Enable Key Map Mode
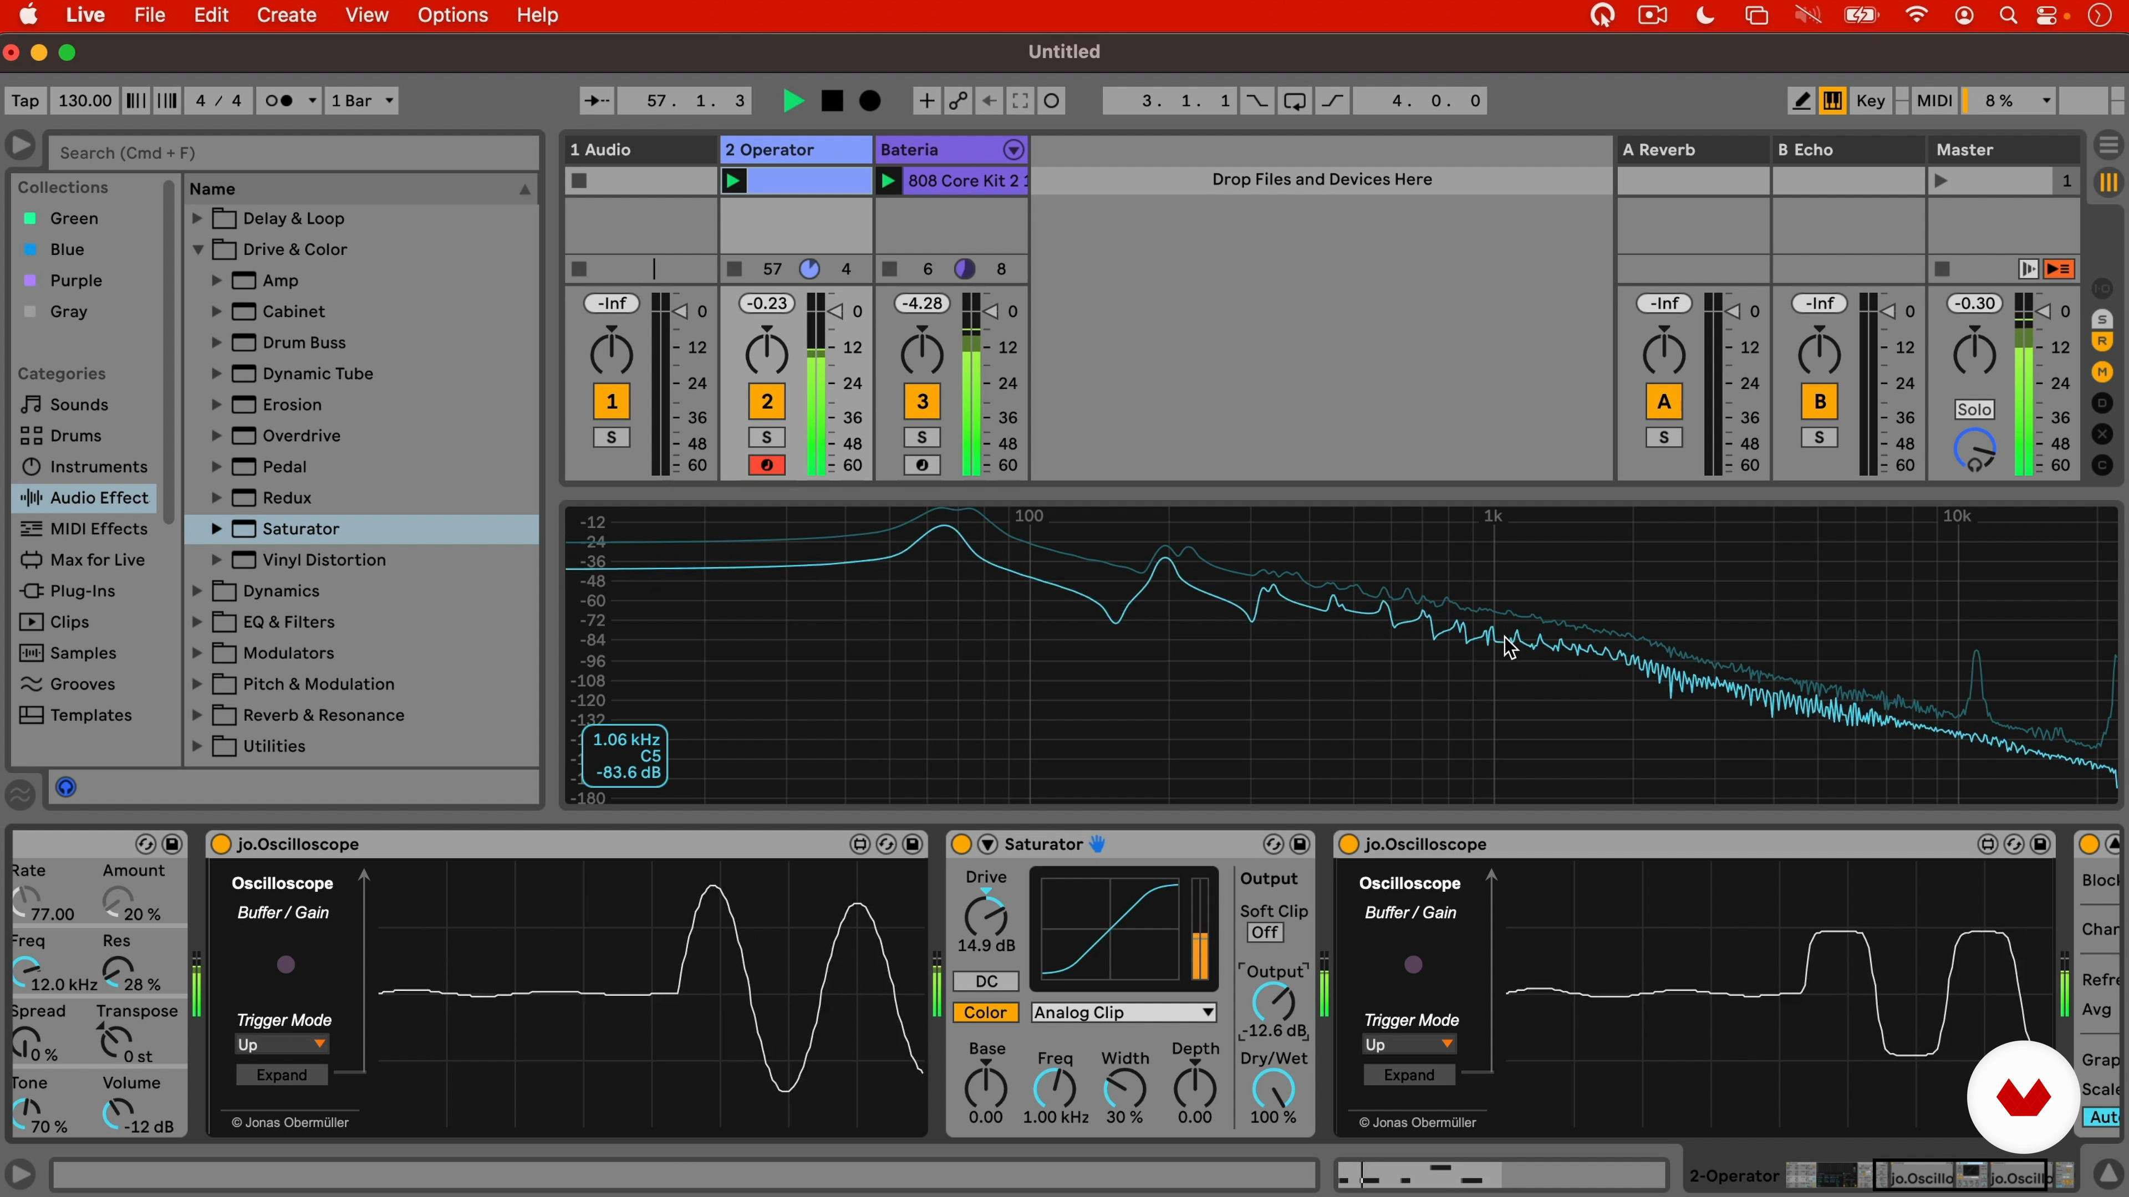This screenshot has height=1197, width=2129. tap(1870, 101)
